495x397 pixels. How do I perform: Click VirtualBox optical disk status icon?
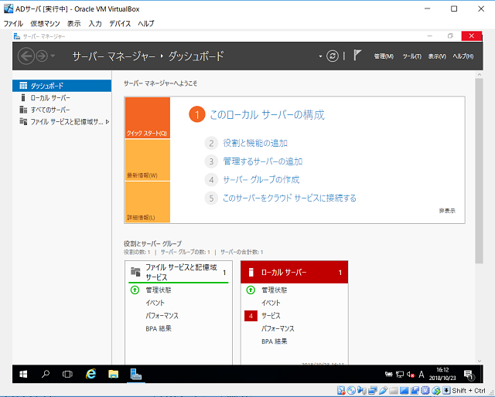[351, 390]
